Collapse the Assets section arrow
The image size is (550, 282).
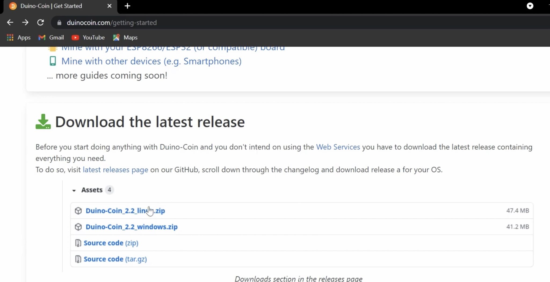click(x=74, y=190)
